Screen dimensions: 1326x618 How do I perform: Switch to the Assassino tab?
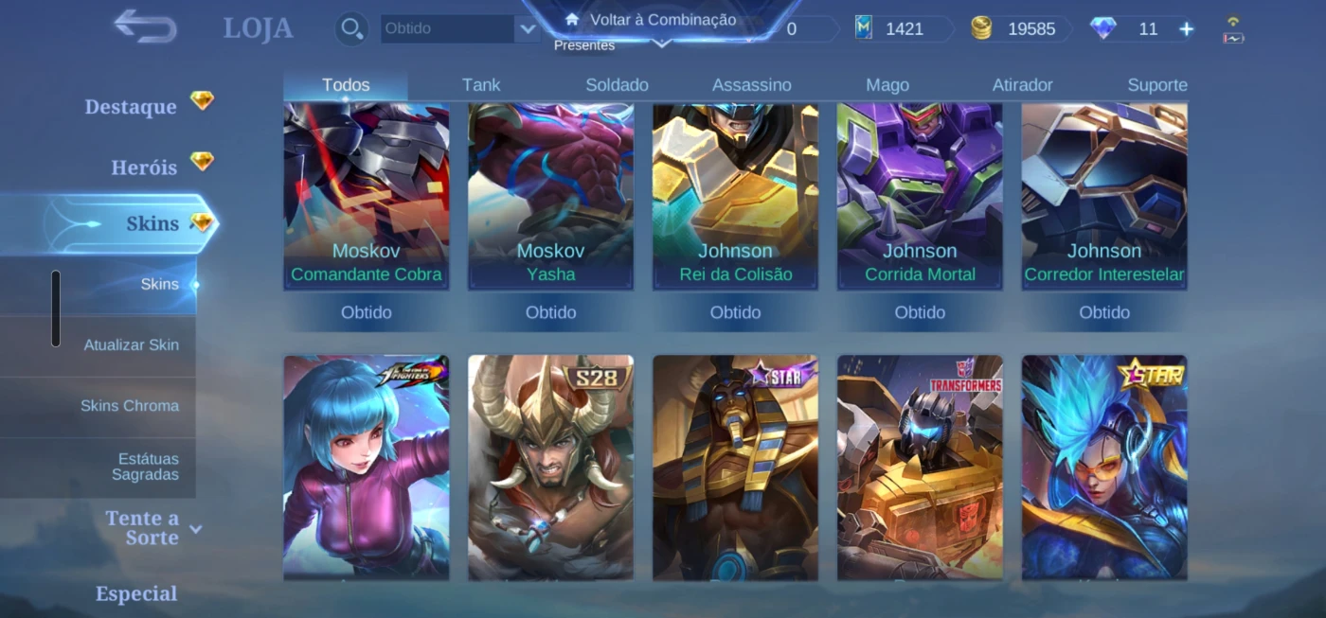pos(751,85)
